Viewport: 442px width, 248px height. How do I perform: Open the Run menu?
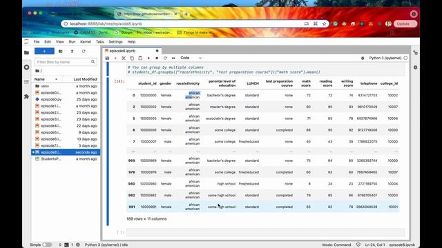pos(72,41)
